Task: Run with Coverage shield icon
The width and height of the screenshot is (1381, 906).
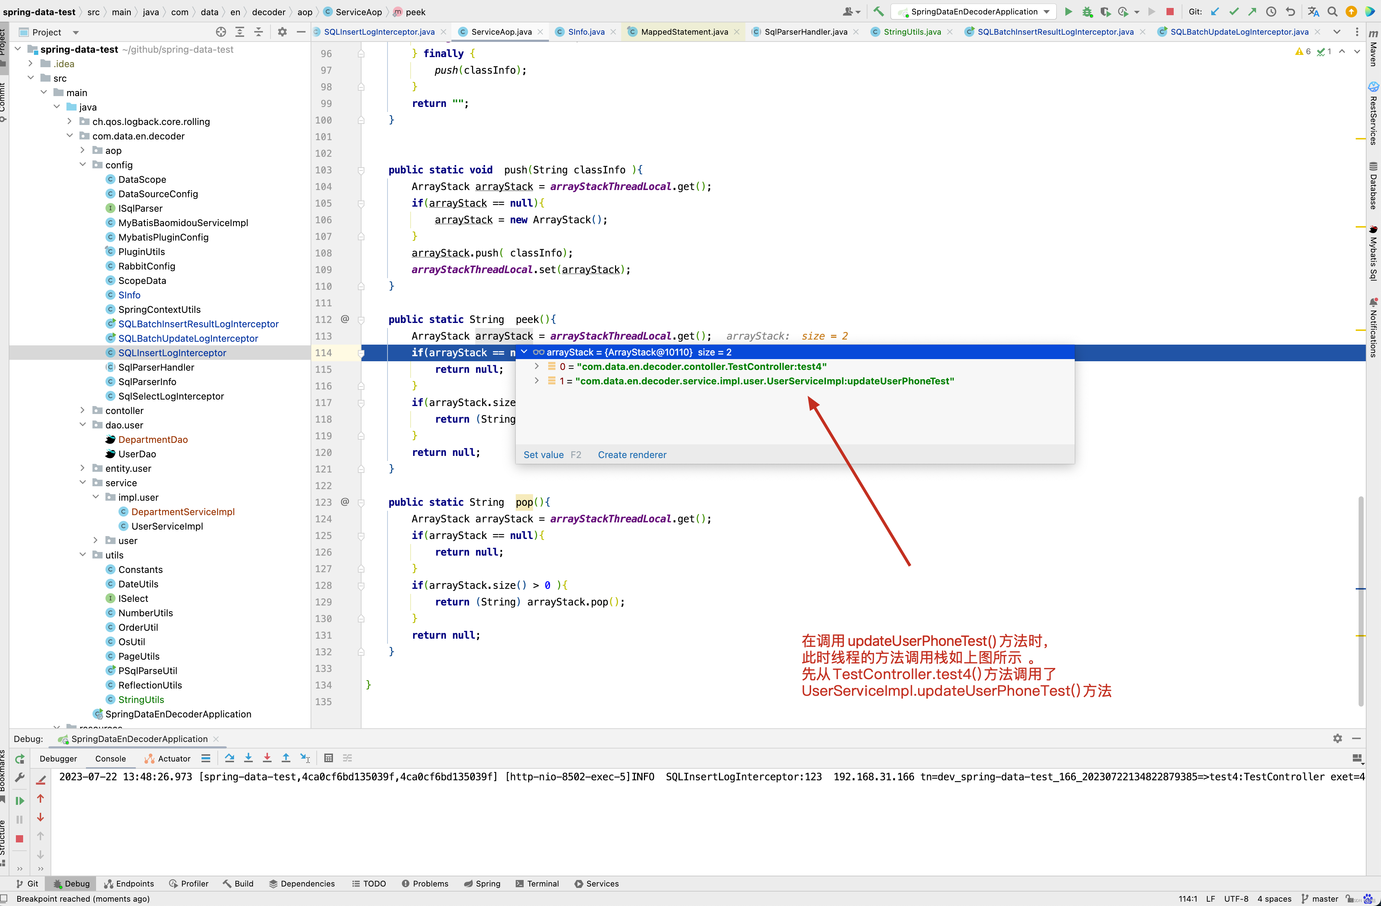Action: (x=1105, y=12)
